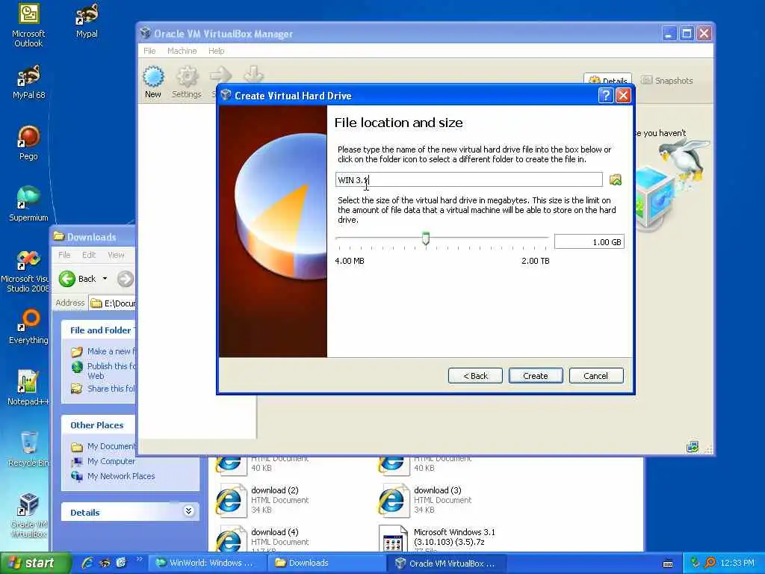Image resolution: width=765 pixels, height=574 pixels.
Task: Open Machine menu in VirtualBox Manager
Action: click(182, 51)
